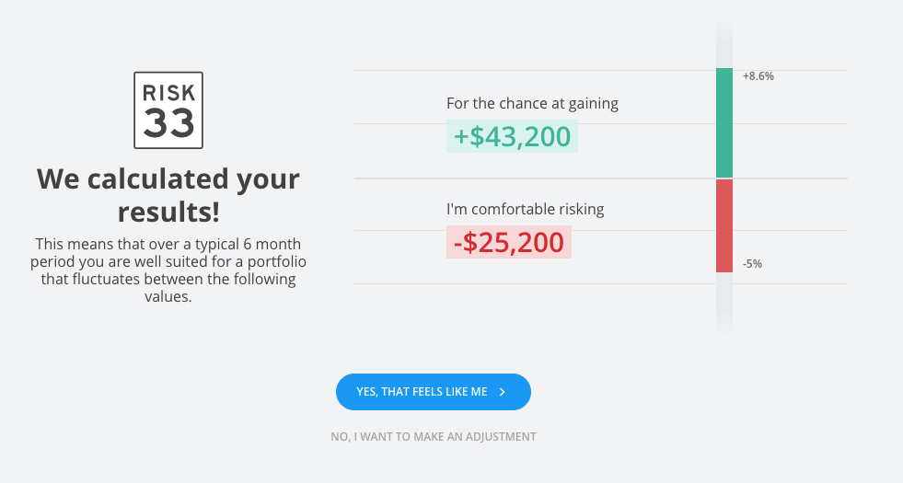Click the +8.6% label beside the bar
The image size is (903, 483).
[x=758, y=76]
